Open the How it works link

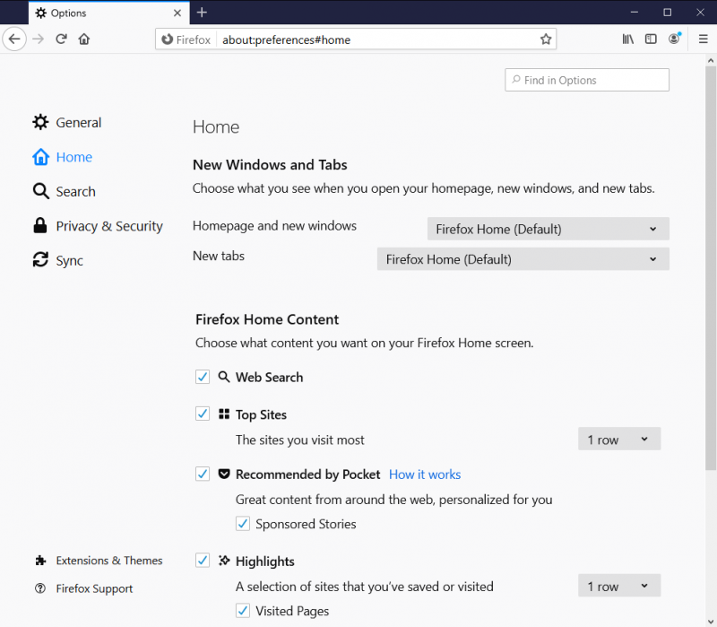coord(425,475)
